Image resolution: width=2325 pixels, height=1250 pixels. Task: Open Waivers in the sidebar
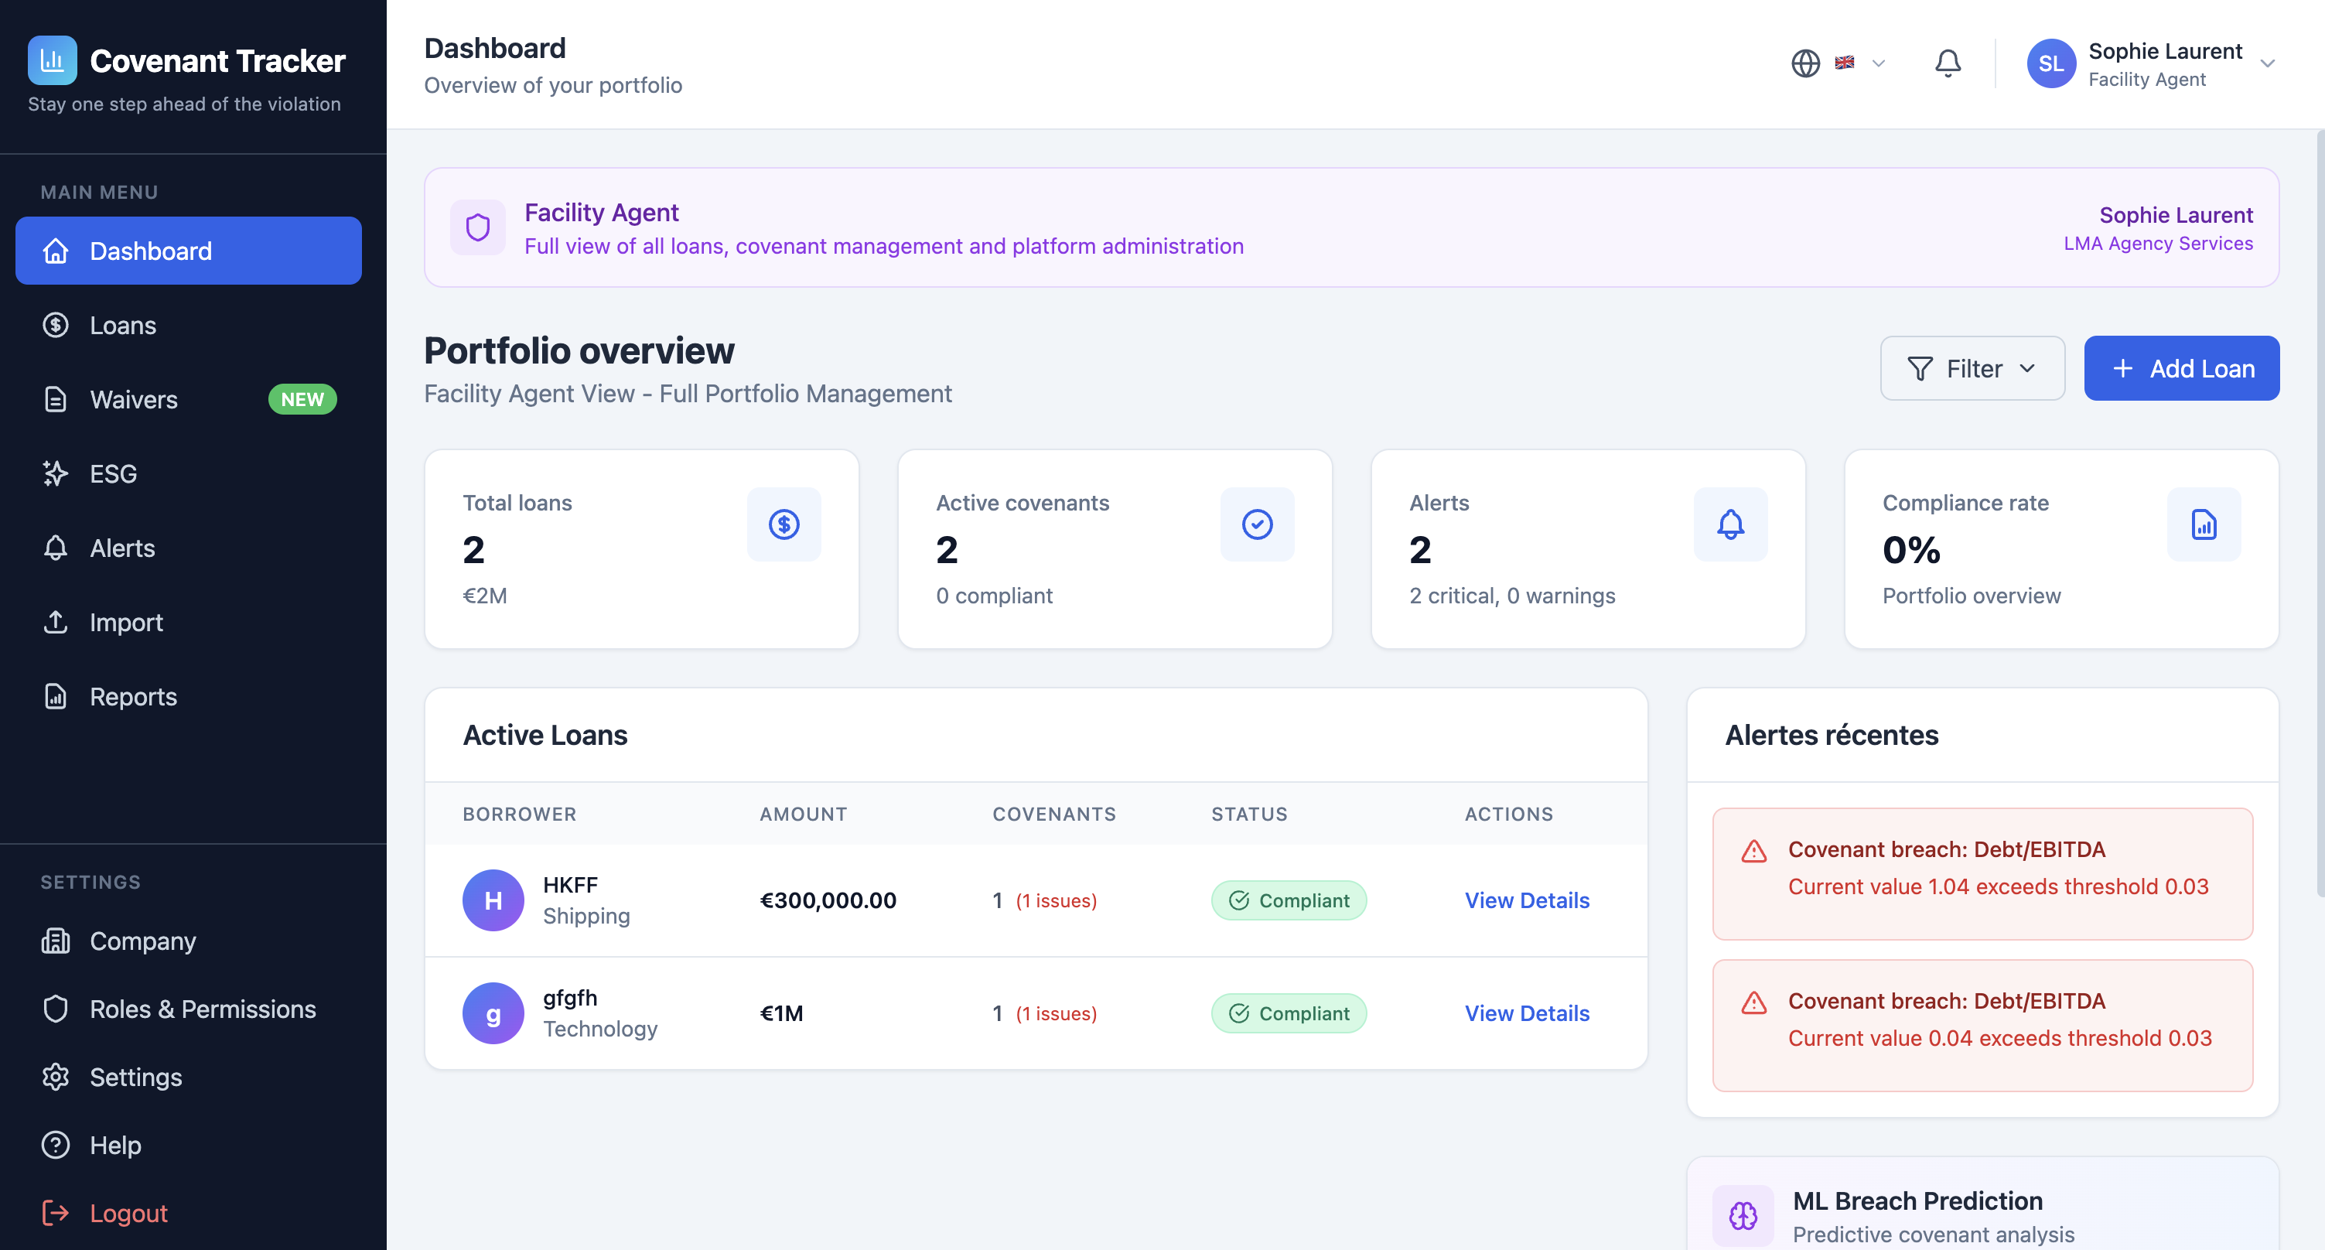(x=134, y=399)
